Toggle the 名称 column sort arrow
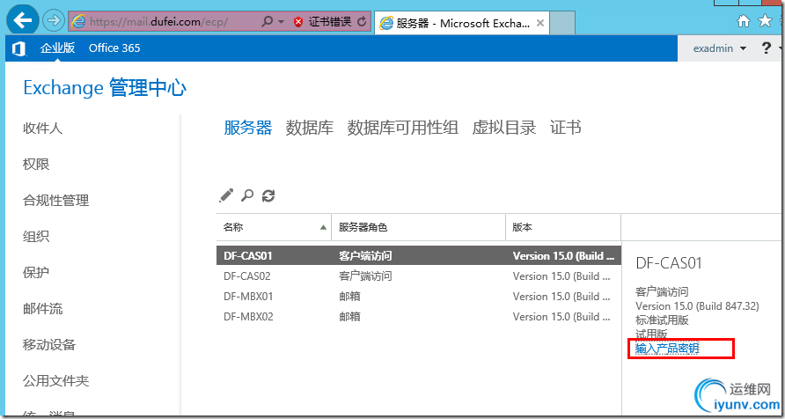 [323, 228]
